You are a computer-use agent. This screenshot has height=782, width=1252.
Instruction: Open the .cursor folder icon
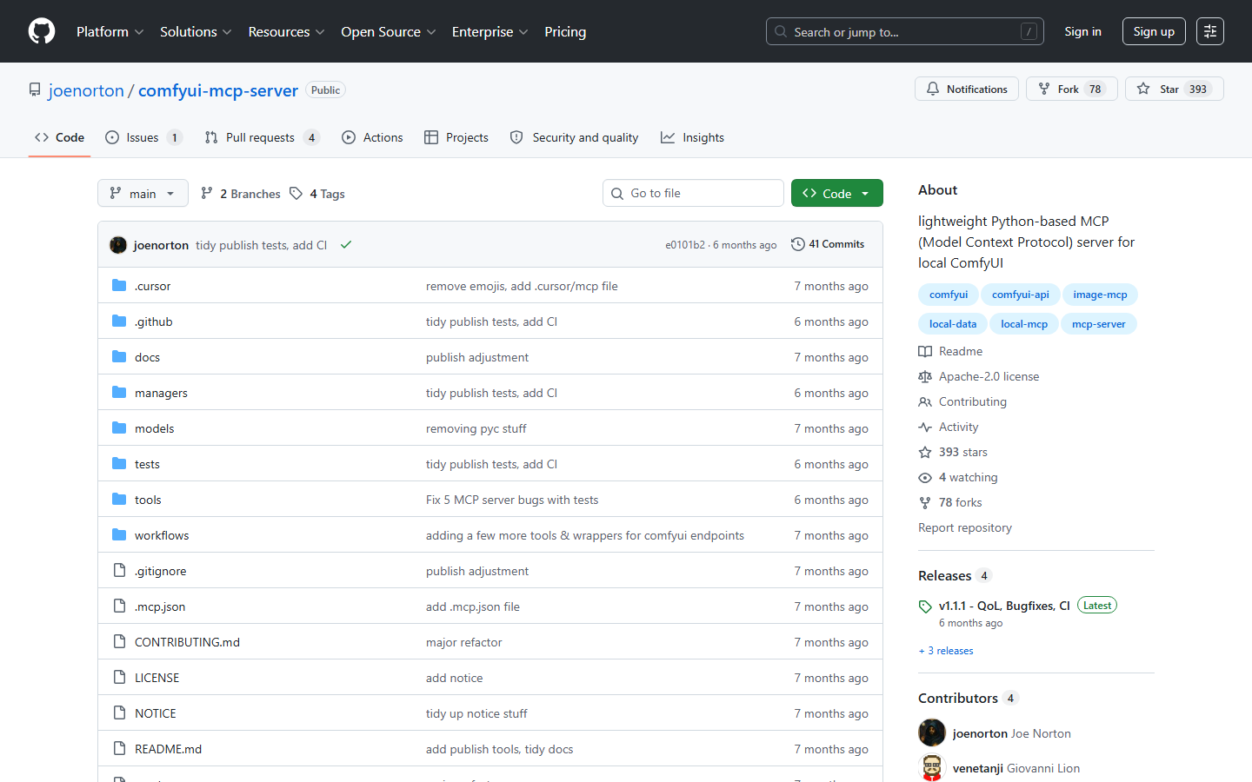119,286
